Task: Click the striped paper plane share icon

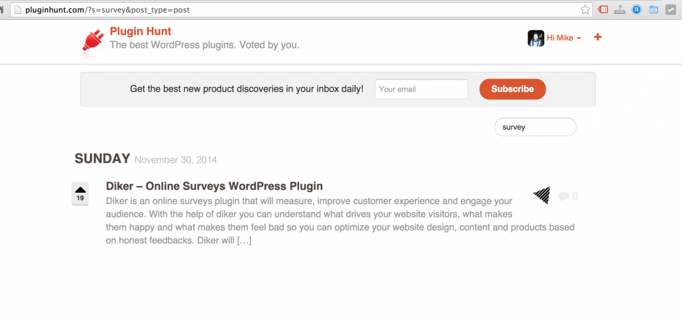Action: point(542,196)
